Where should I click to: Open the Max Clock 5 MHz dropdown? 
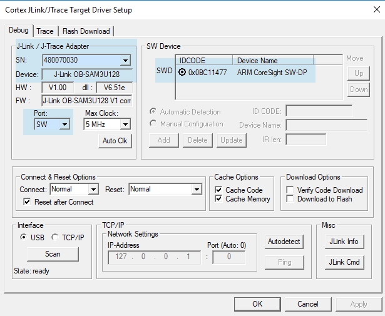coord(125,125)
